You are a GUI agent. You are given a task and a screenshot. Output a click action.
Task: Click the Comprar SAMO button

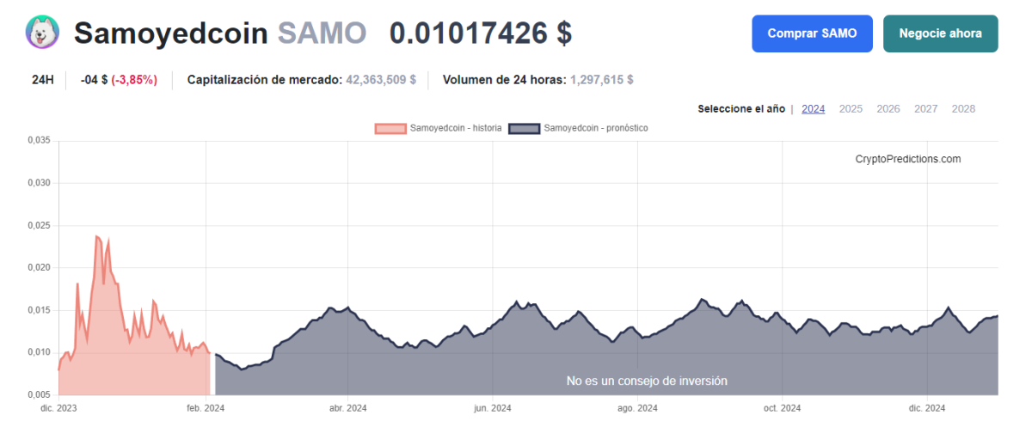point(812,34)
